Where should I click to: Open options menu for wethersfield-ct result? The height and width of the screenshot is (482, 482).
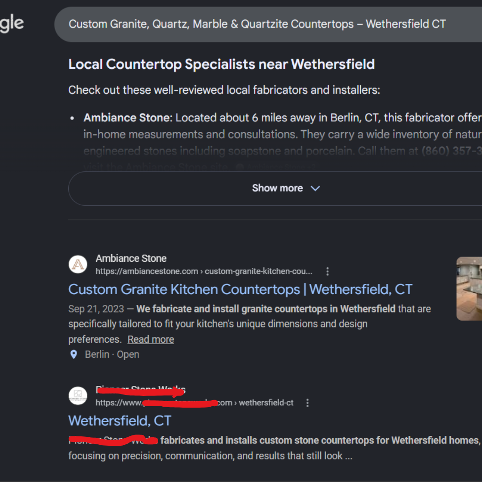click(307, 403)
